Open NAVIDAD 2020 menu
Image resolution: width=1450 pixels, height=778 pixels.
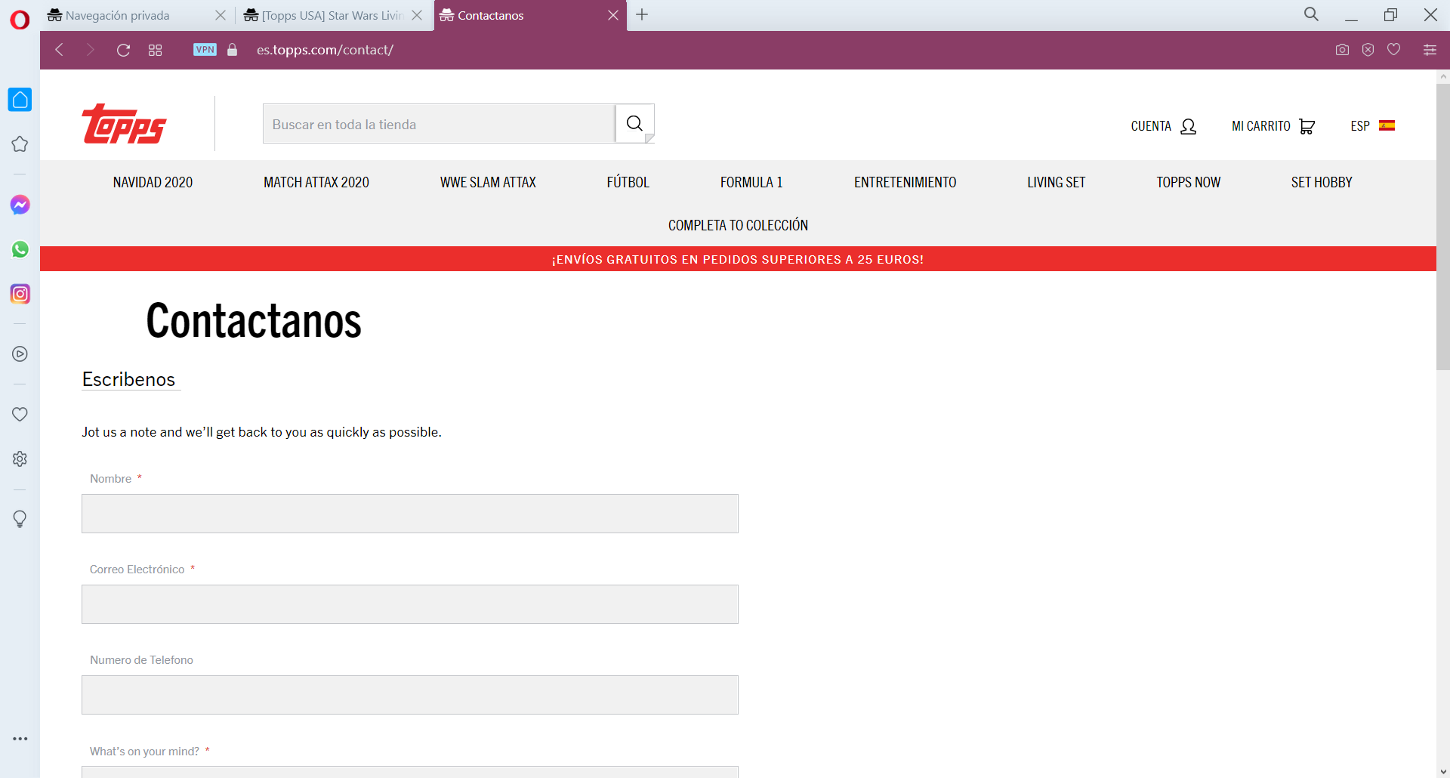[x=153, y=182]
